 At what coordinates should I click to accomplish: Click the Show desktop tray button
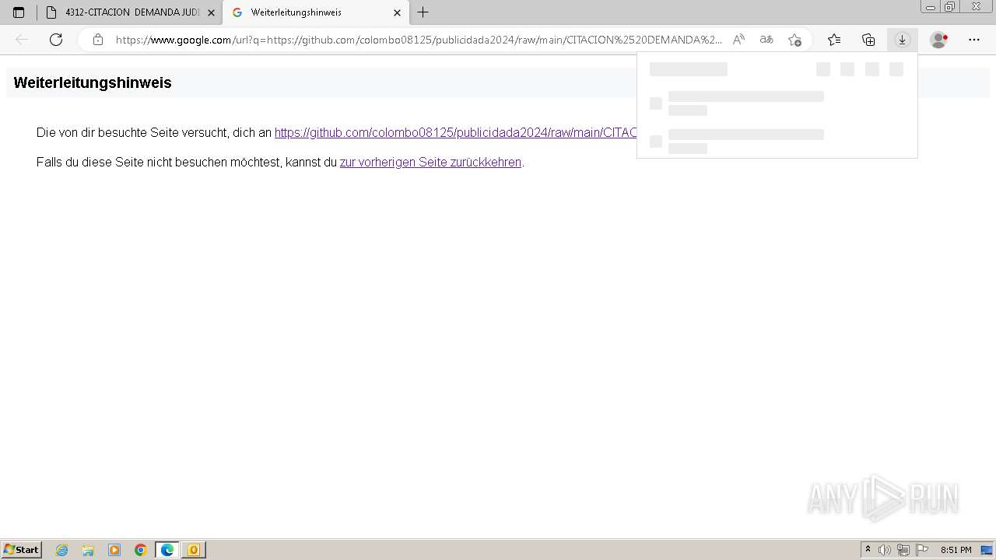click(x=987, y=550)
